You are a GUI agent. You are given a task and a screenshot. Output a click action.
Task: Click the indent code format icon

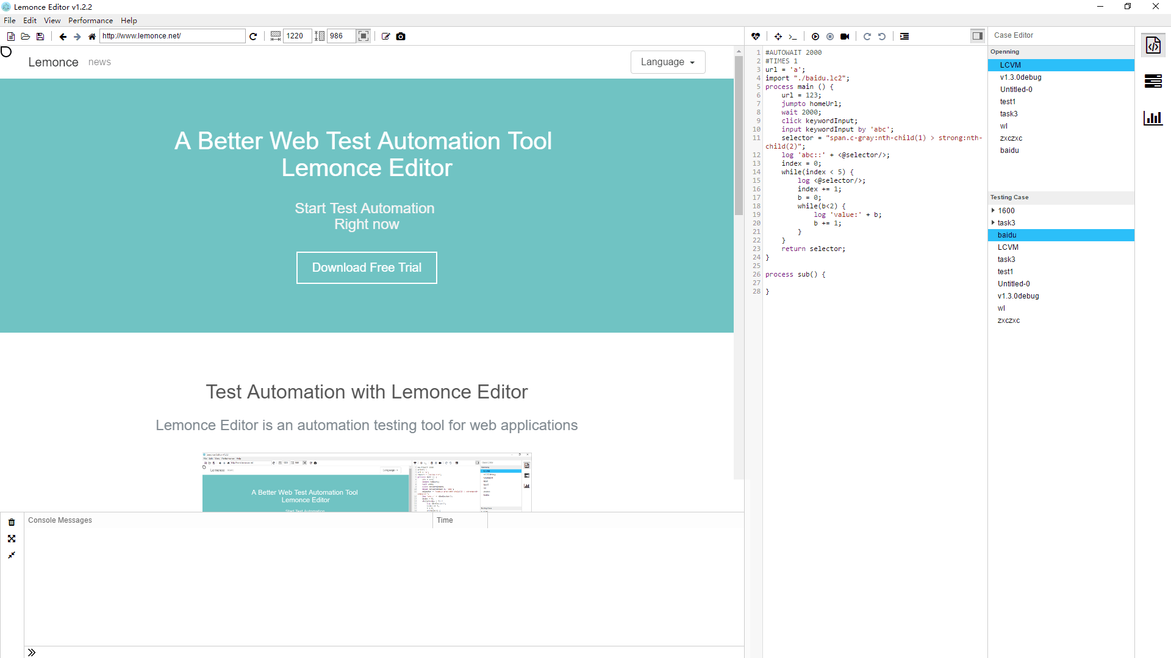coord(904,37)
